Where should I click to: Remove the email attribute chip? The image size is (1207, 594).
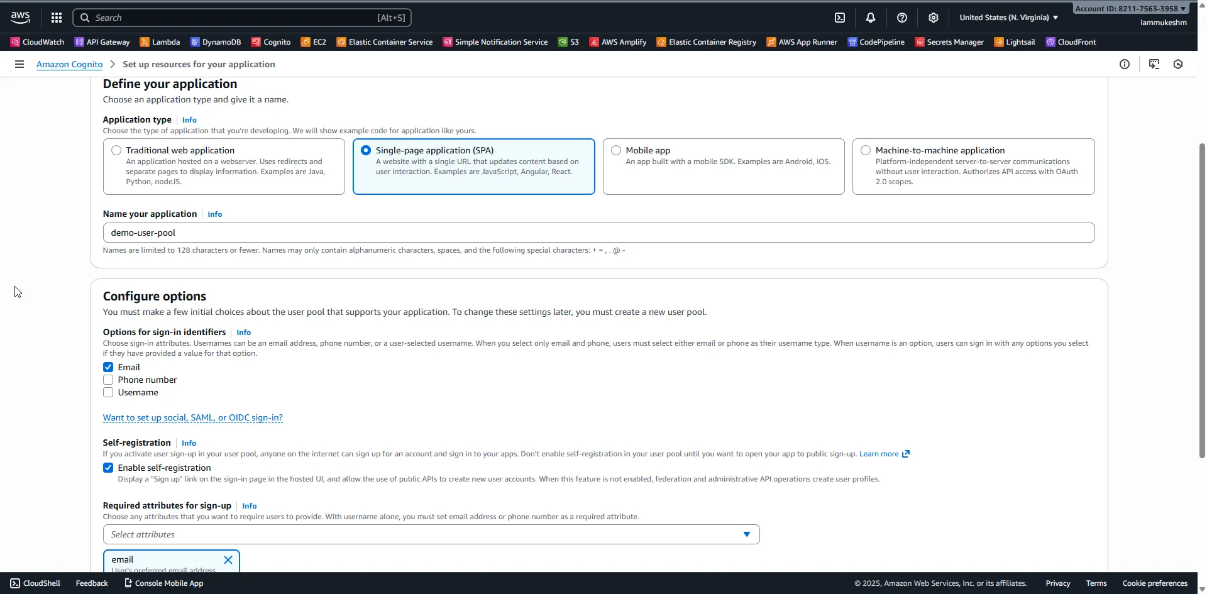[228, 559]
